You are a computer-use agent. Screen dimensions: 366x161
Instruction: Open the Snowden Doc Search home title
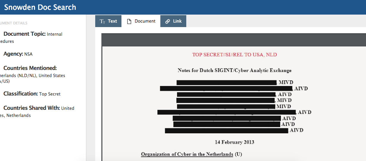[x=40, y=7]
